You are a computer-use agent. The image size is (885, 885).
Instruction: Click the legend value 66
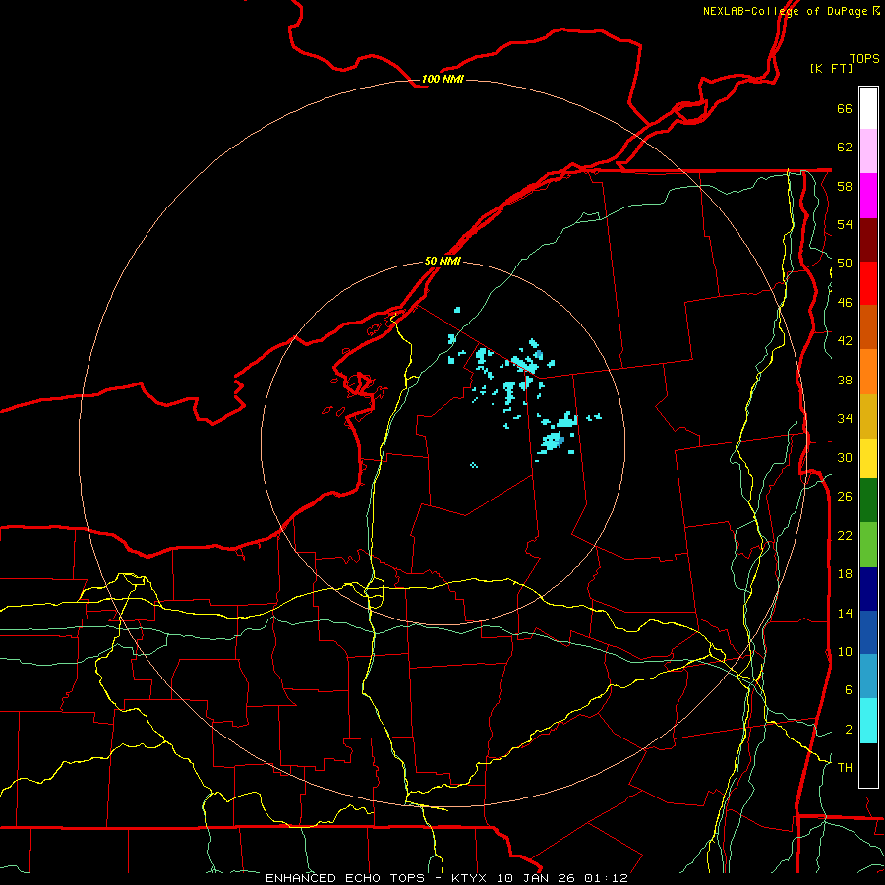coord(845,108)
